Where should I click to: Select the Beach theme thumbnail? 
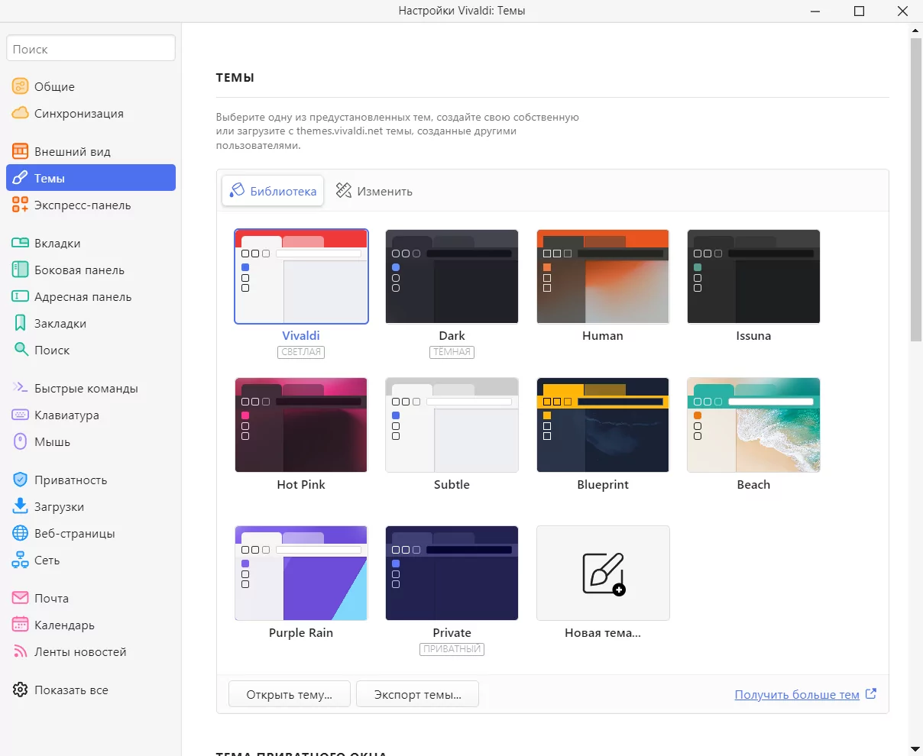[753, 425]
